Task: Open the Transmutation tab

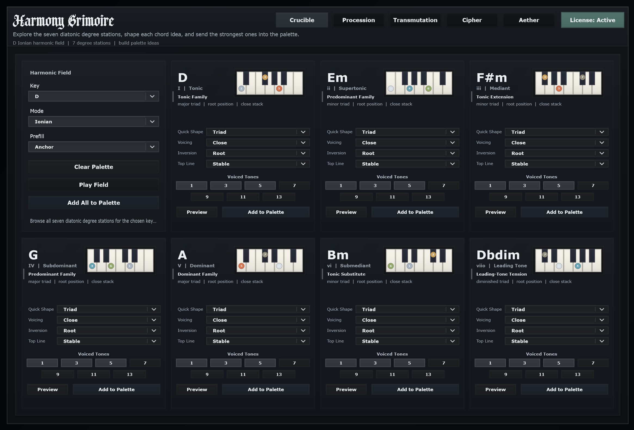Action: (415, 20)
